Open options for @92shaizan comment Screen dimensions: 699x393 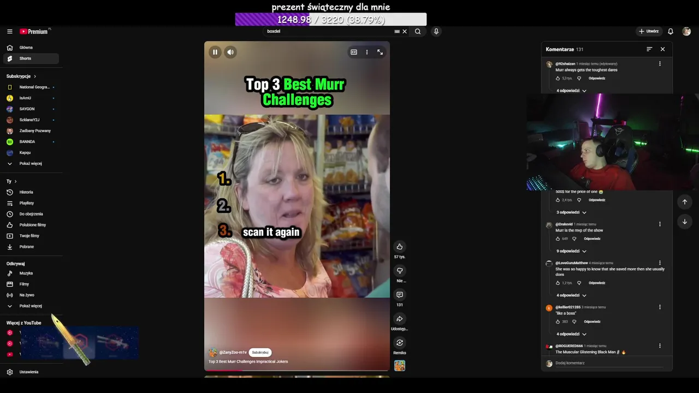(x=660, y=64)
